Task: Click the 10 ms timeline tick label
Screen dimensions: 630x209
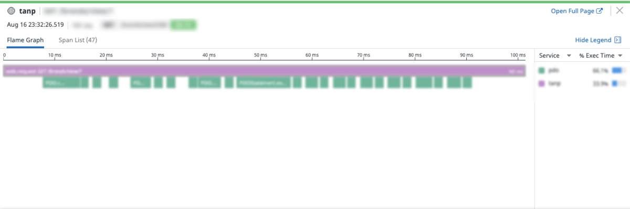Action: pos(54,54)
